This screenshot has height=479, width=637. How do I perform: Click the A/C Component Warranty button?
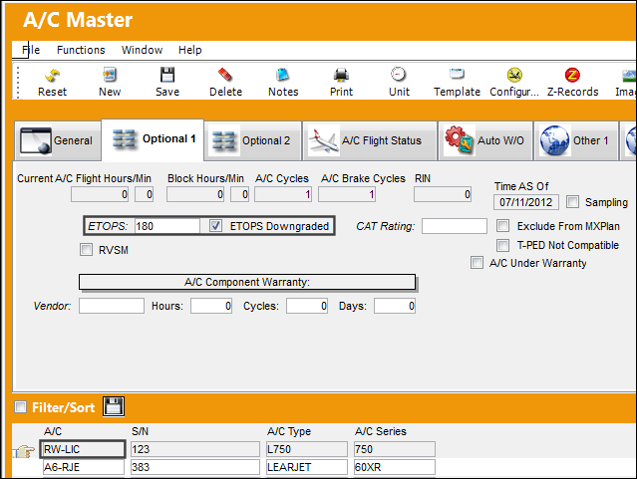pos(247,282)
